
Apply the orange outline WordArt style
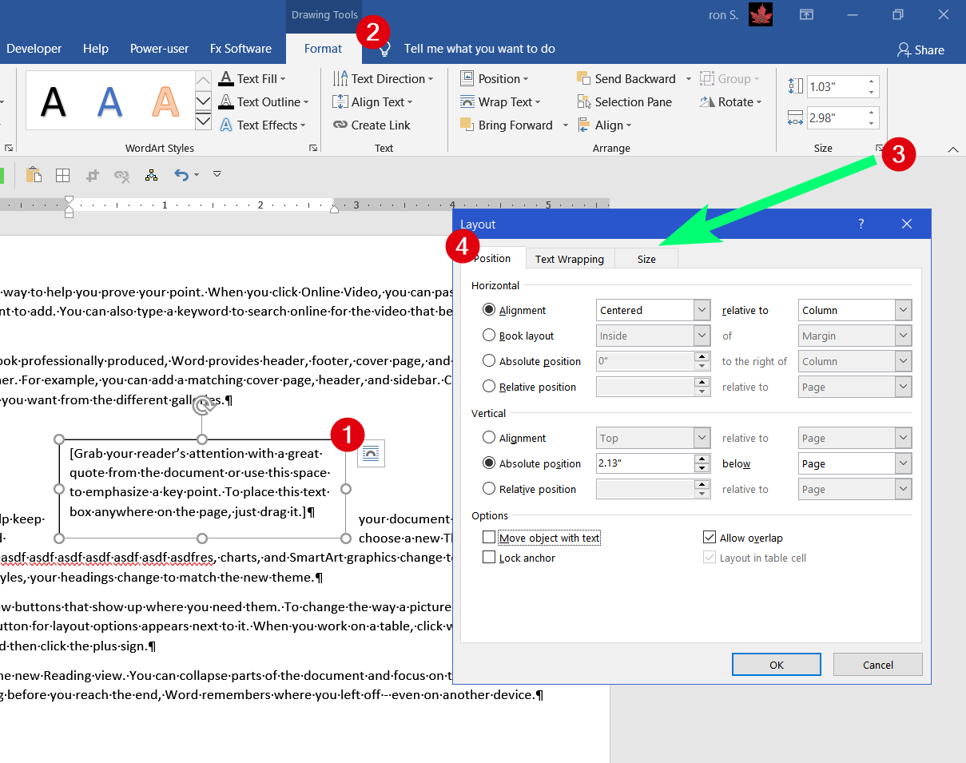tap(165, 101)
